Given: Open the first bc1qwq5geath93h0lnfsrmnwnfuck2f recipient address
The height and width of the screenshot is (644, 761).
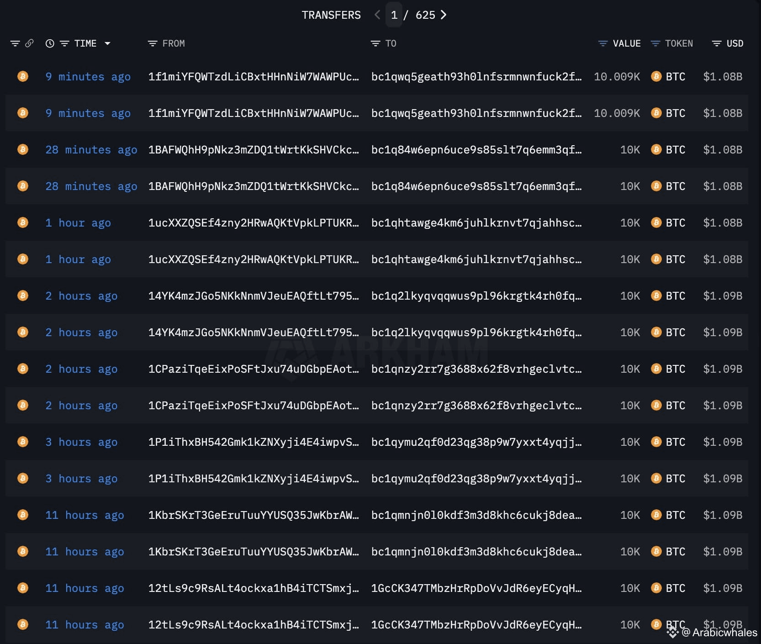Looking at the screenshot, I should coord(476,77).
